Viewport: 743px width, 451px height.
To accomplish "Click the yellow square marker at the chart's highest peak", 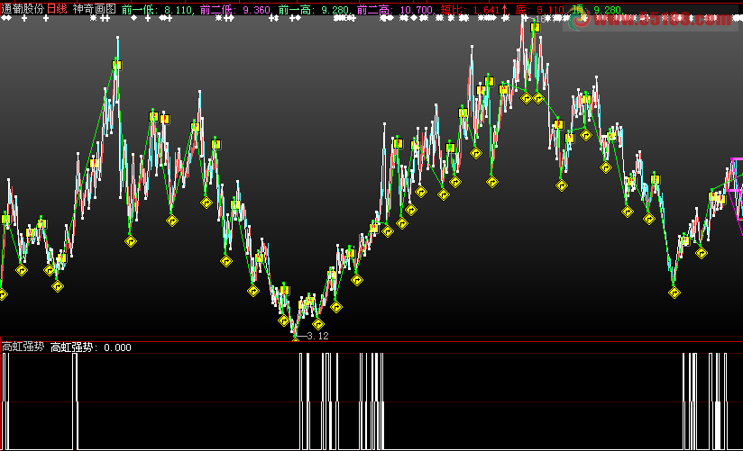I will pos(536,28).
